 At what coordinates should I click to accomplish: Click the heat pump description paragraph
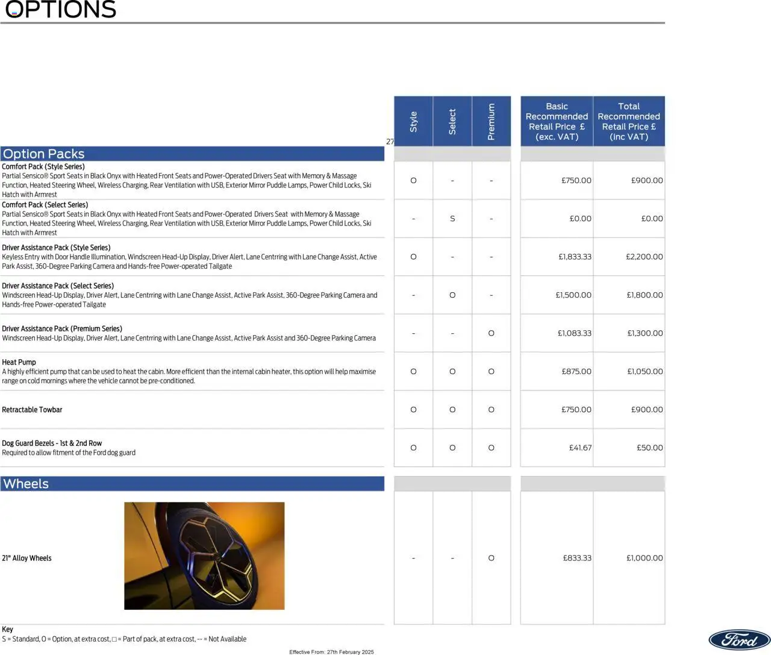189,376
